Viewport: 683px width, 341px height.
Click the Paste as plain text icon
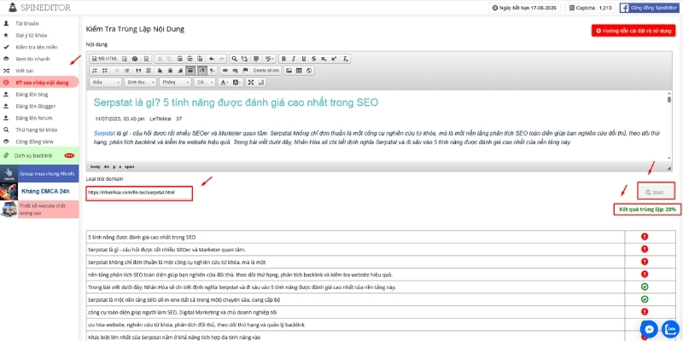pos(190,59)
